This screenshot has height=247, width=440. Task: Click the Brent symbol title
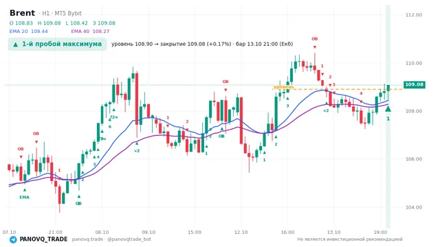[22, 13]
